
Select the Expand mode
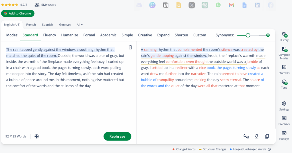click(163, 35)
